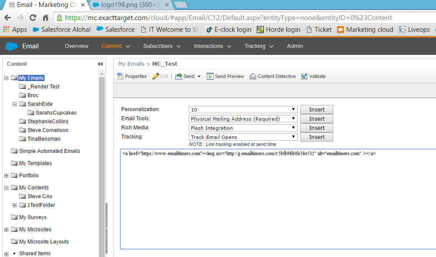The image size is (436, 257).
Task: Select the StephanieCollins folder
Action: click(48, 122)
